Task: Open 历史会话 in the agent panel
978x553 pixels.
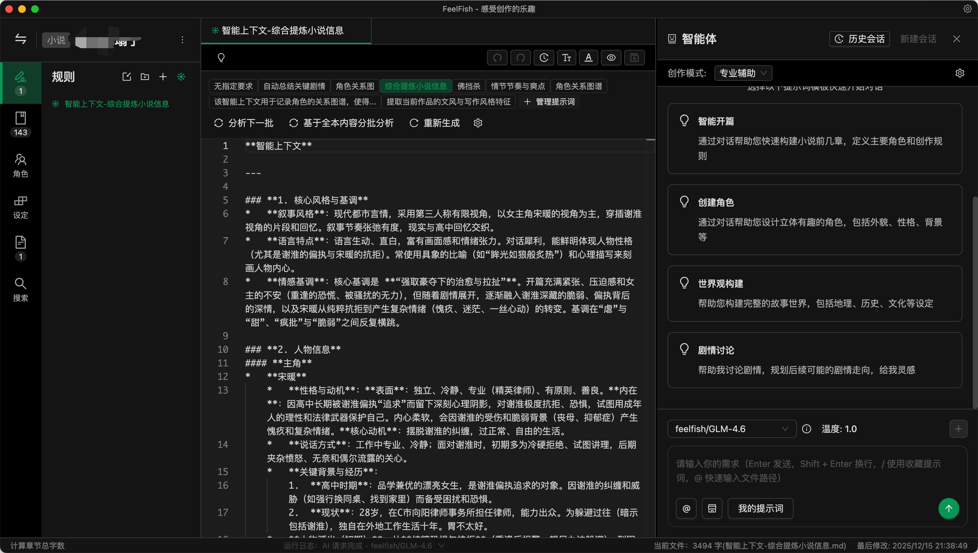Action: pyautogui.click(x=859, y=39)
